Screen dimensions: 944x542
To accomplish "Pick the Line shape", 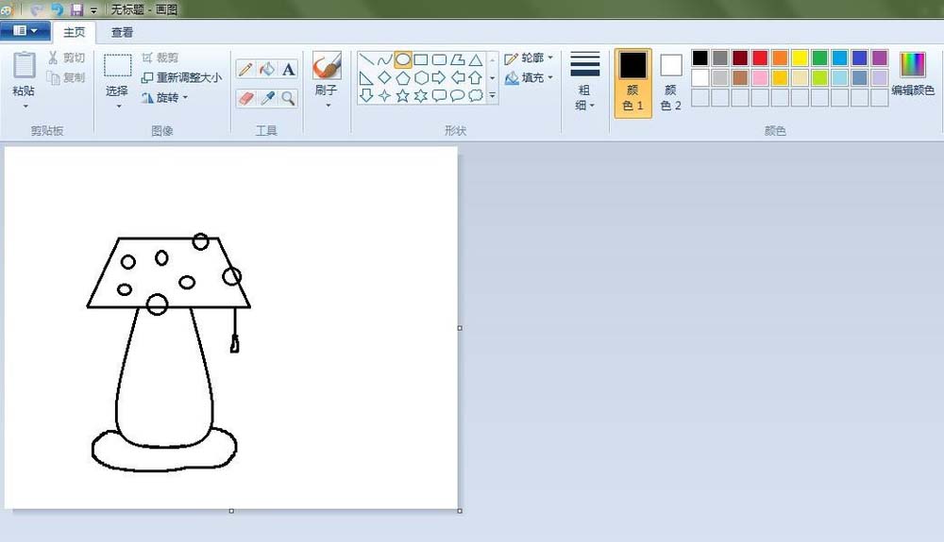I will tap(366, 59).
